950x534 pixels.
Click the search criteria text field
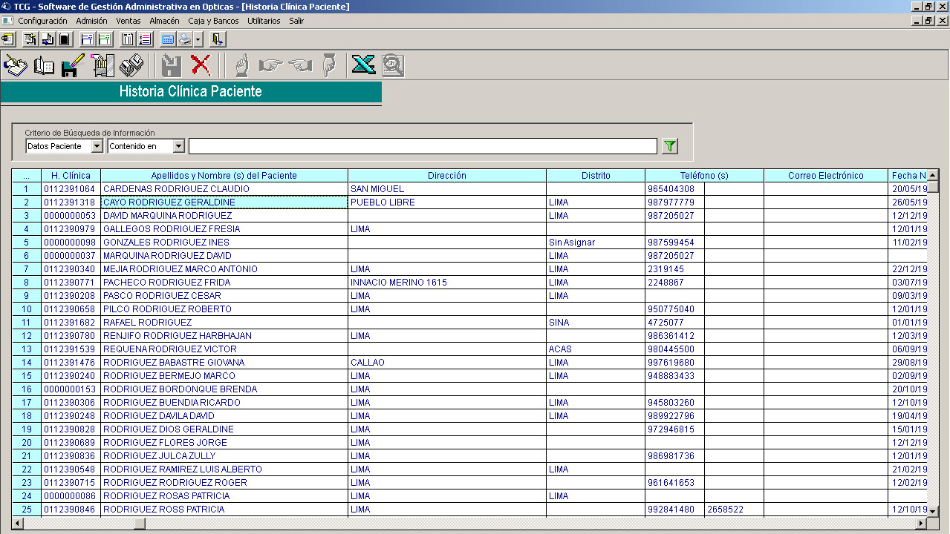click(x=422, y=146)
